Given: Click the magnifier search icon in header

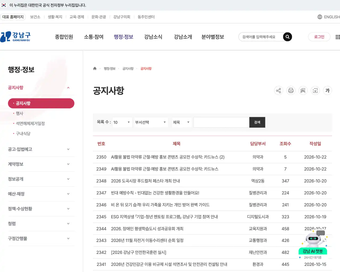Looking at the screenshot, I should coord(287,37).
